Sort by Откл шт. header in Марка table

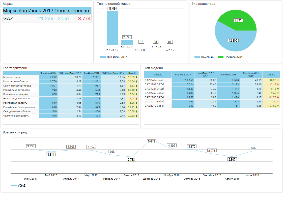point(81,11)
